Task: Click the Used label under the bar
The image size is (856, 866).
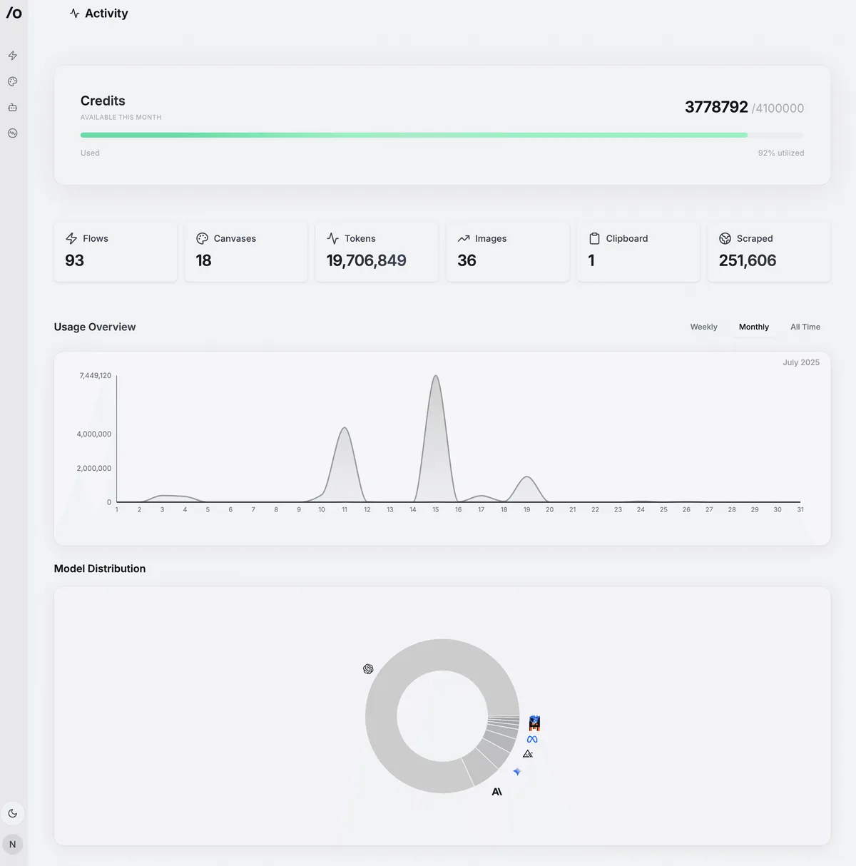Action: tap(90, 153)
